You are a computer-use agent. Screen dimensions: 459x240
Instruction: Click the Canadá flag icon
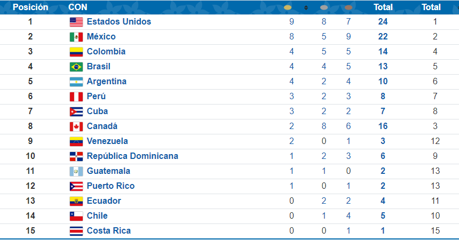click(76, 126)
